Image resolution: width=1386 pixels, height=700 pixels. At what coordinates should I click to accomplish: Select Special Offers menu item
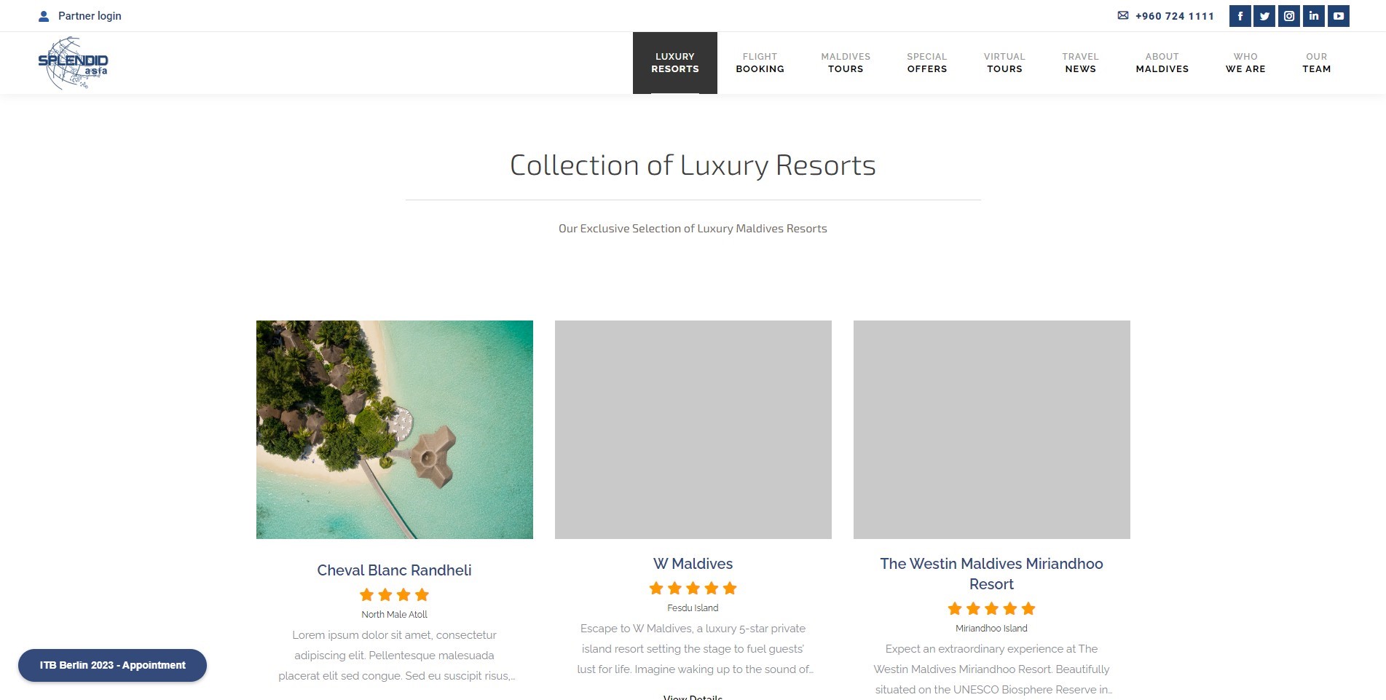click(927, 63)
